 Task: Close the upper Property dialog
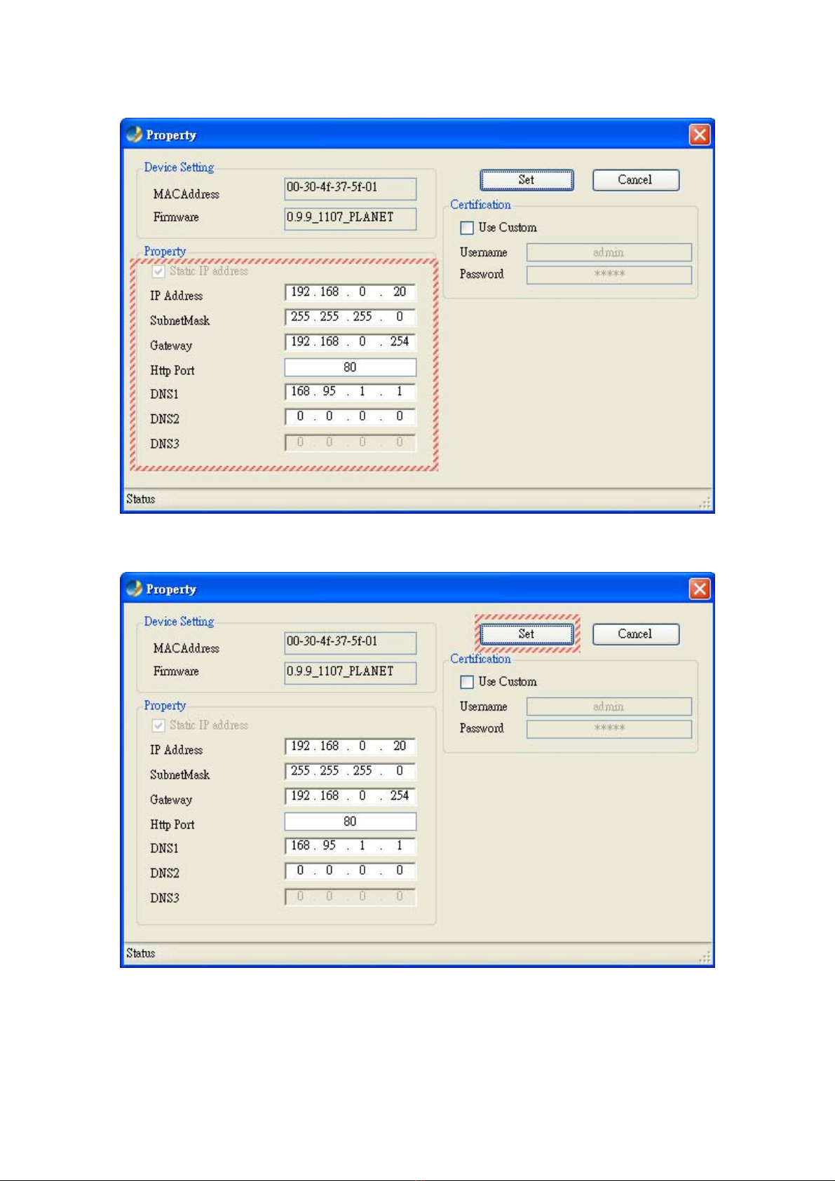coord(699,135)
